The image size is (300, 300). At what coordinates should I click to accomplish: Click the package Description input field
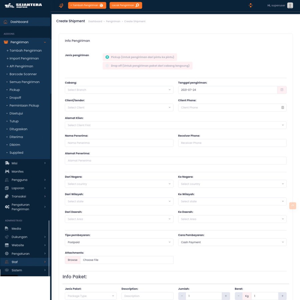(147, 296)
